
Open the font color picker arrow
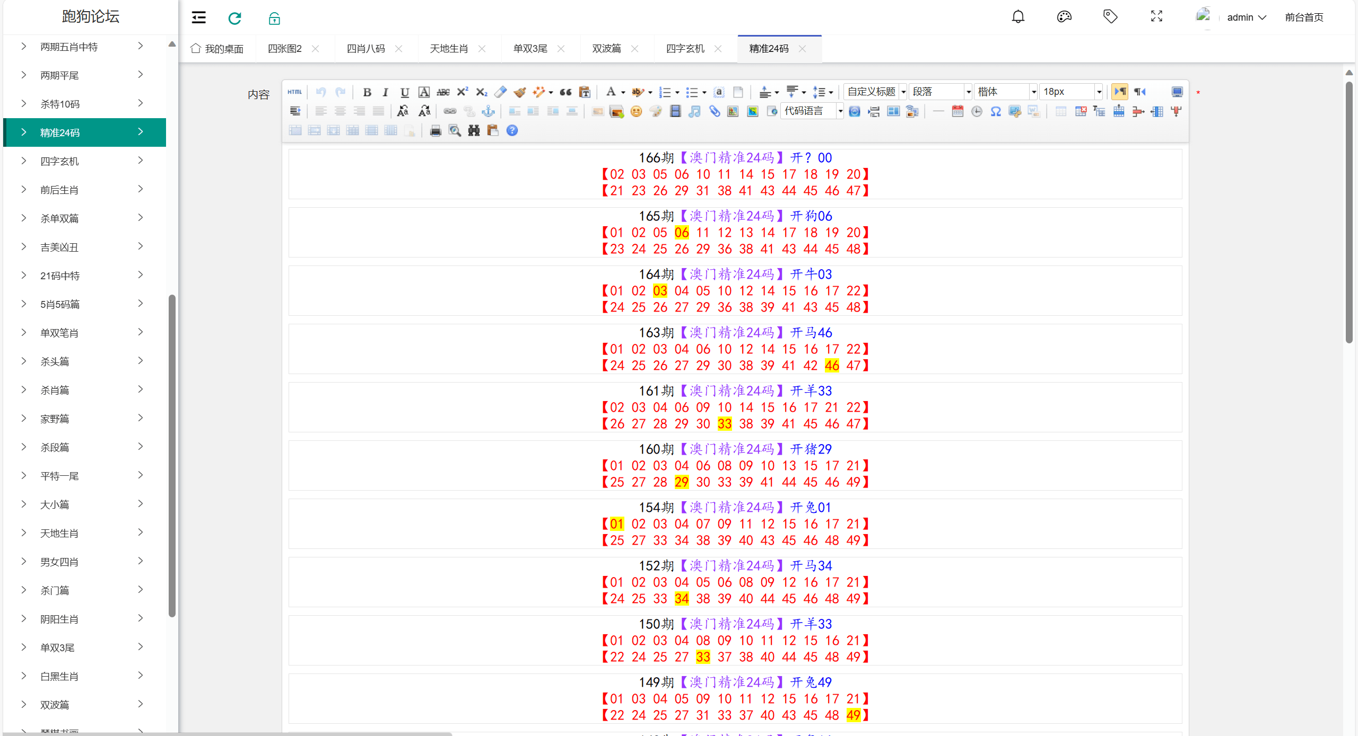[623, 93]
